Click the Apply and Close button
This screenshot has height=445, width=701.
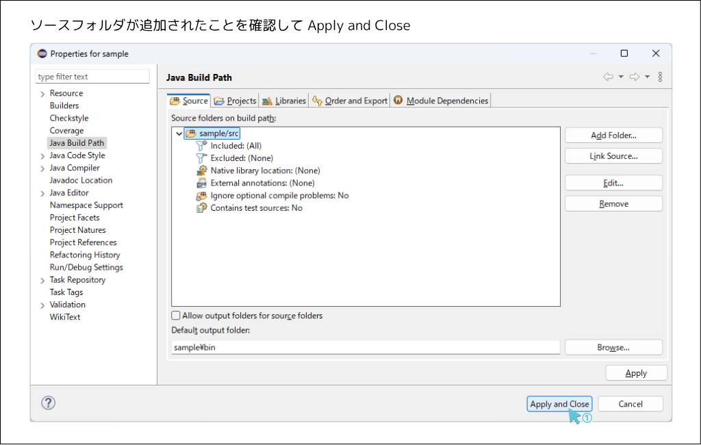pyautogui.click(x=559, y=404)
